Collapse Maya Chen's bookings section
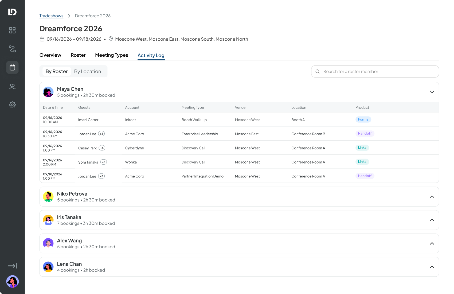The height and width of the screenshot is (294, 454). pyautogui.click(x=432, y=92)
